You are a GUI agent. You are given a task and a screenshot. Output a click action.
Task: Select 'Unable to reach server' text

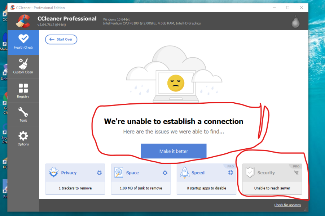[272, 188]
